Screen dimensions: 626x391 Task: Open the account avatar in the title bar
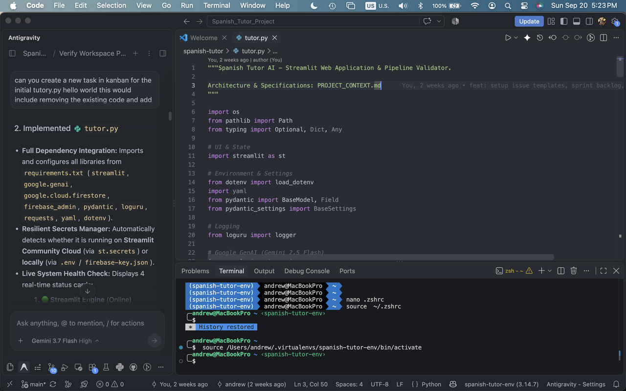point(602,22)
